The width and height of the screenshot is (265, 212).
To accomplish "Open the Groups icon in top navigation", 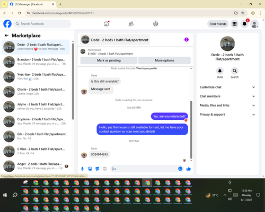I will (156, 24).
